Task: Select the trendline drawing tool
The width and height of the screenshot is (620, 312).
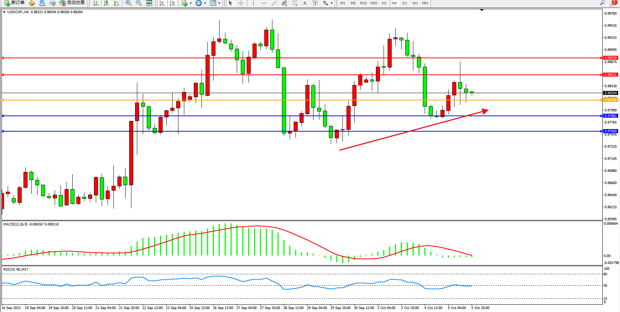Action: point(274,3)
